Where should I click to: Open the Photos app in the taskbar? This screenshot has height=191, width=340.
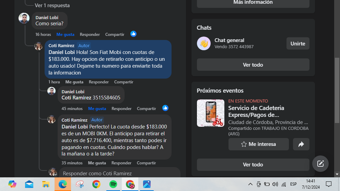pyautogui.click(x=147, y=184)
